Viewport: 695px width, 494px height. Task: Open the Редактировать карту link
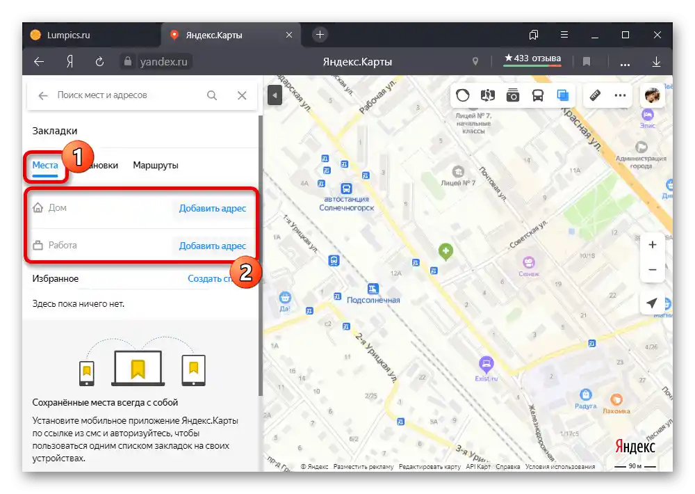point(430,466)
